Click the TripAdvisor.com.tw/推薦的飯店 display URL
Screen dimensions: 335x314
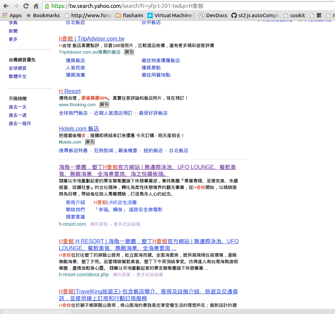[x=90, y=52]
